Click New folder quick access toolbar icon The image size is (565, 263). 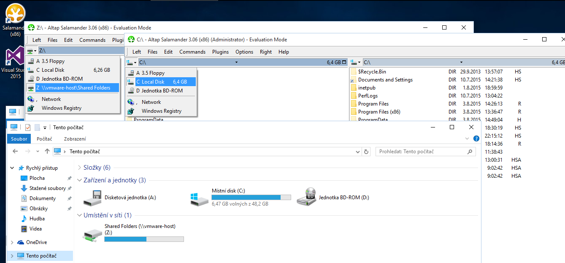coord(37,127)
